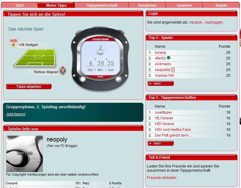241x188 pixels.
Task: Click the neopoly player name heading
Action: (x=57, y=140)
